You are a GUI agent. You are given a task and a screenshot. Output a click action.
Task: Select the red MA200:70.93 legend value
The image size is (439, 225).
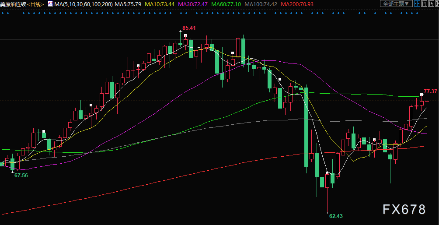(x=297, y=4)
